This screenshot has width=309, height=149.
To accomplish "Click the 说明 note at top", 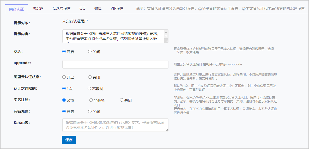I will click(220, 8).
